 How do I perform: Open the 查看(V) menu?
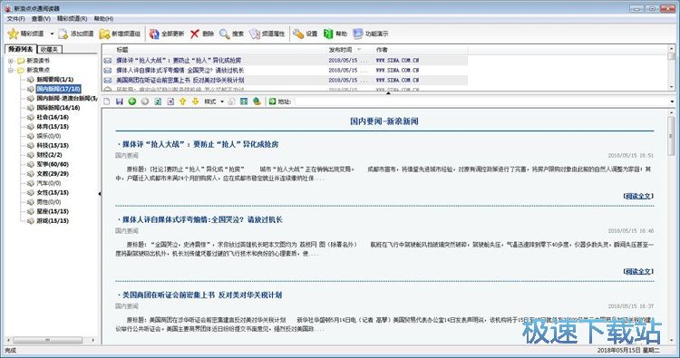coord(41,19)
